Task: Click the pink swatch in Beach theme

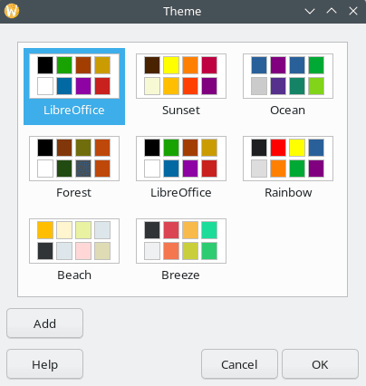Action: [x=83, y=251]
